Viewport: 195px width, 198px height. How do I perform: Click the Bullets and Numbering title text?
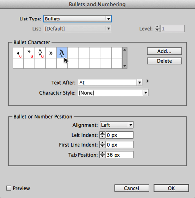coord(97,4)
